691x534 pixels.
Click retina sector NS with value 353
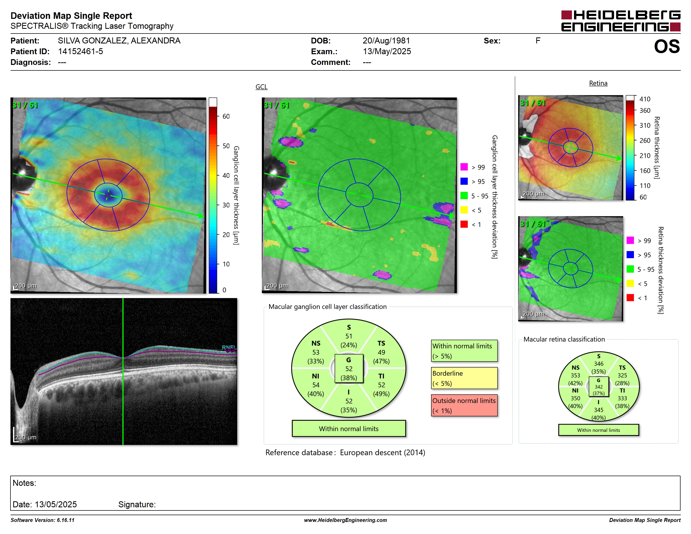click(575, 375)
